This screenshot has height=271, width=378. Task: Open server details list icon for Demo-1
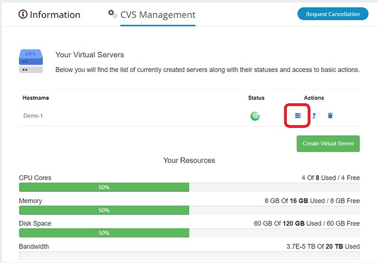[298, 116]
